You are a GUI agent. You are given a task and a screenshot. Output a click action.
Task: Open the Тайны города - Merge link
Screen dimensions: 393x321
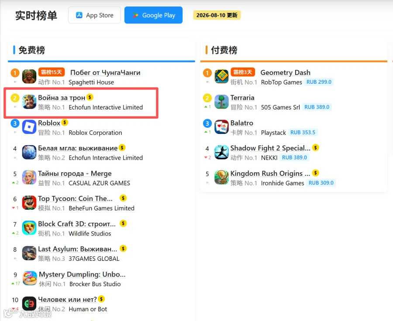(75, 174)
